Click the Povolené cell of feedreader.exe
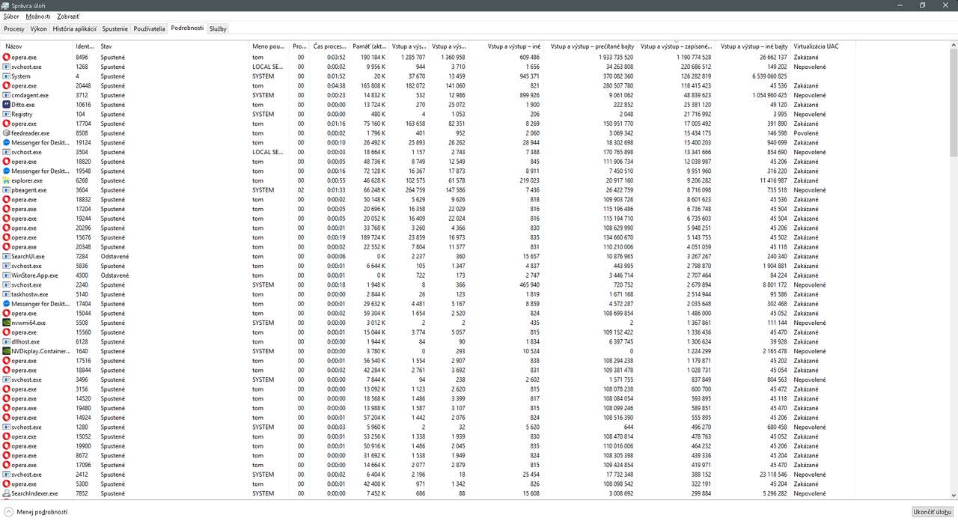The image size is (958, 524). click(x=806, y=133)
